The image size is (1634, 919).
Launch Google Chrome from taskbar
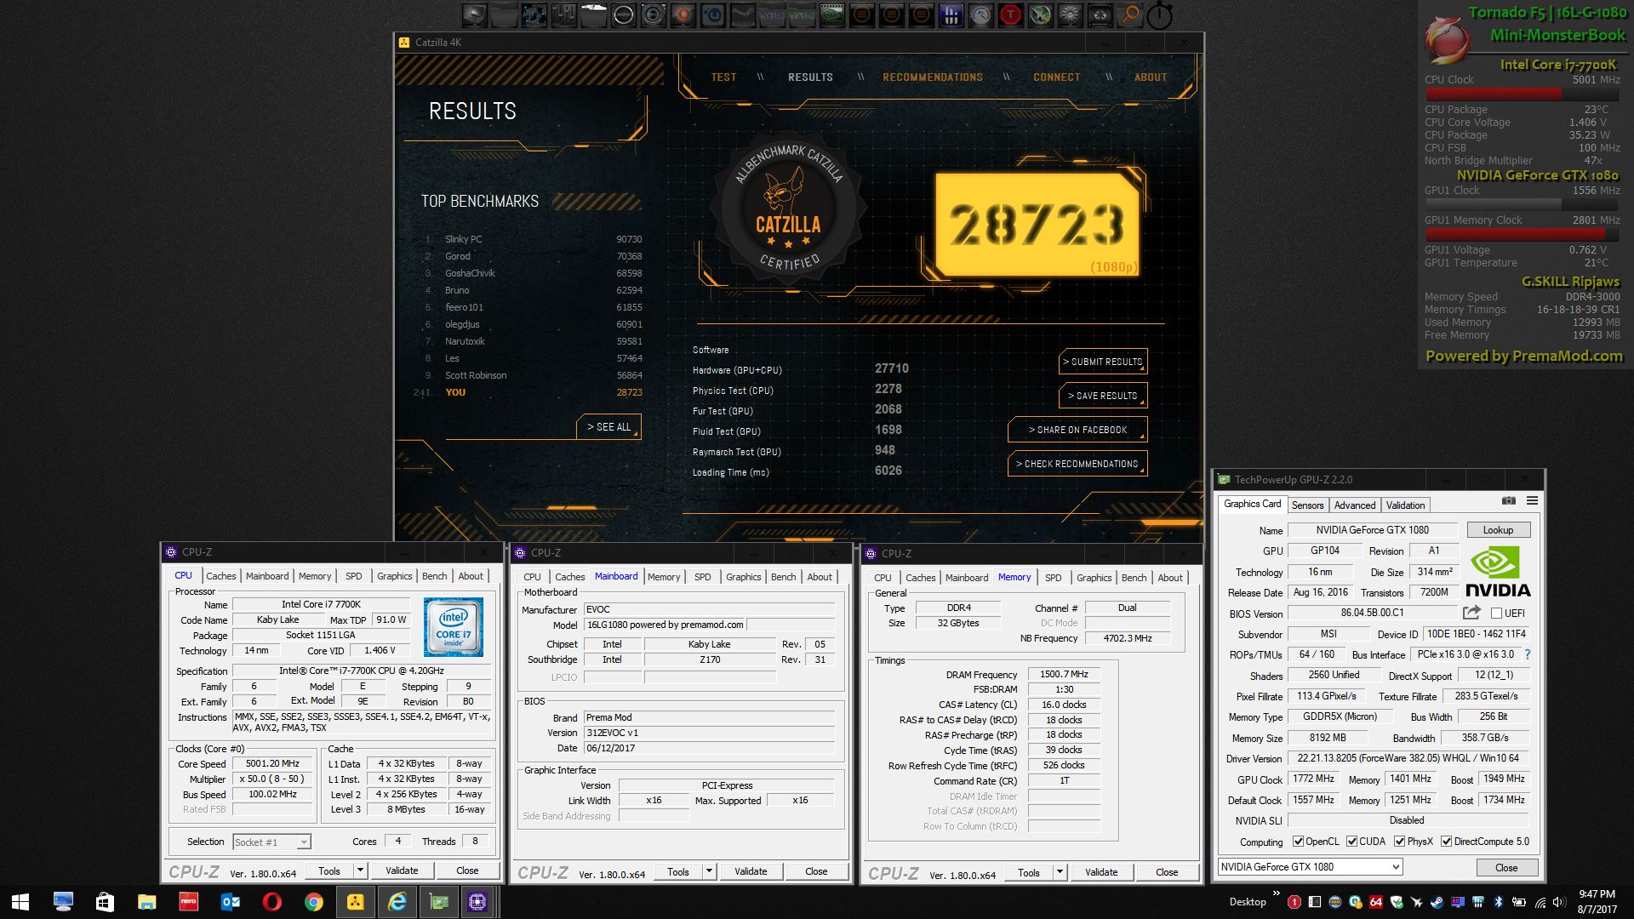pyautogui.click(x=313, y=902)
